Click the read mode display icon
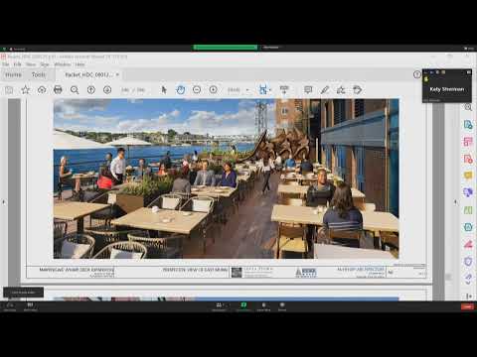477x357 pixels. tap(284, 90)
